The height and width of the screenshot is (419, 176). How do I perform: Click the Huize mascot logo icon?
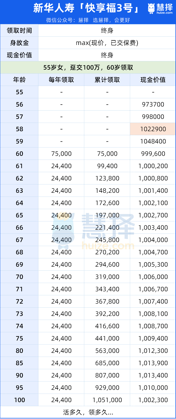[151, 9]
